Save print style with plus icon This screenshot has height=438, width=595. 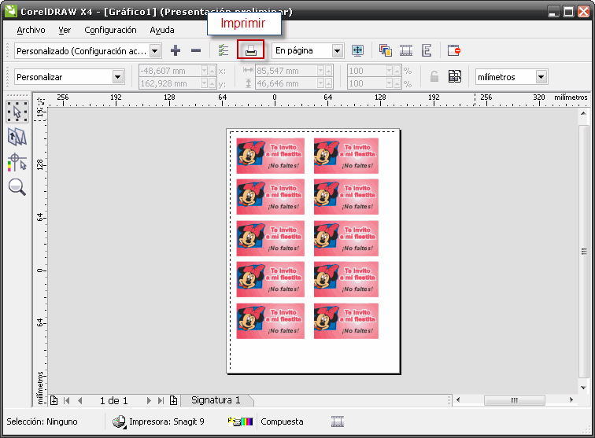point(176,50)
